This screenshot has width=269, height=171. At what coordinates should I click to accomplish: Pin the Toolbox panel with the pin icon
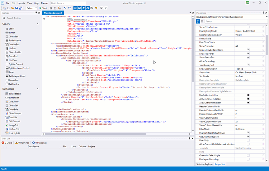[x=37, y=13]
